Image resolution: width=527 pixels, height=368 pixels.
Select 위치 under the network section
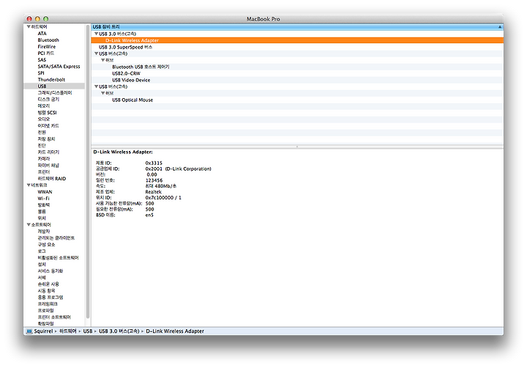[x=42, y=218]
